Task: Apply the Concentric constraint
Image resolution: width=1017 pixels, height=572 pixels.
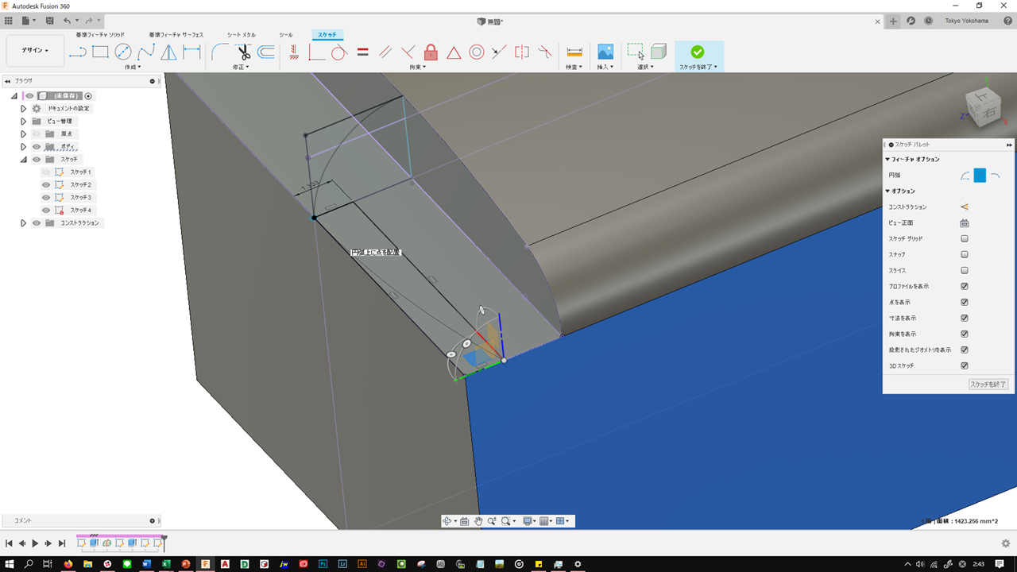Action: (x=477, y=52)
